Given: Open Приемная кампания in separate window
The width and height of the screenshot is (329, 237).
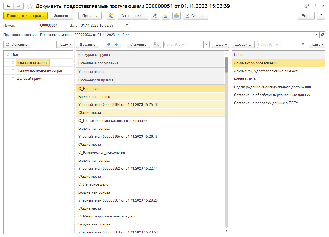Looking at the screenshot, I should 322,35.
